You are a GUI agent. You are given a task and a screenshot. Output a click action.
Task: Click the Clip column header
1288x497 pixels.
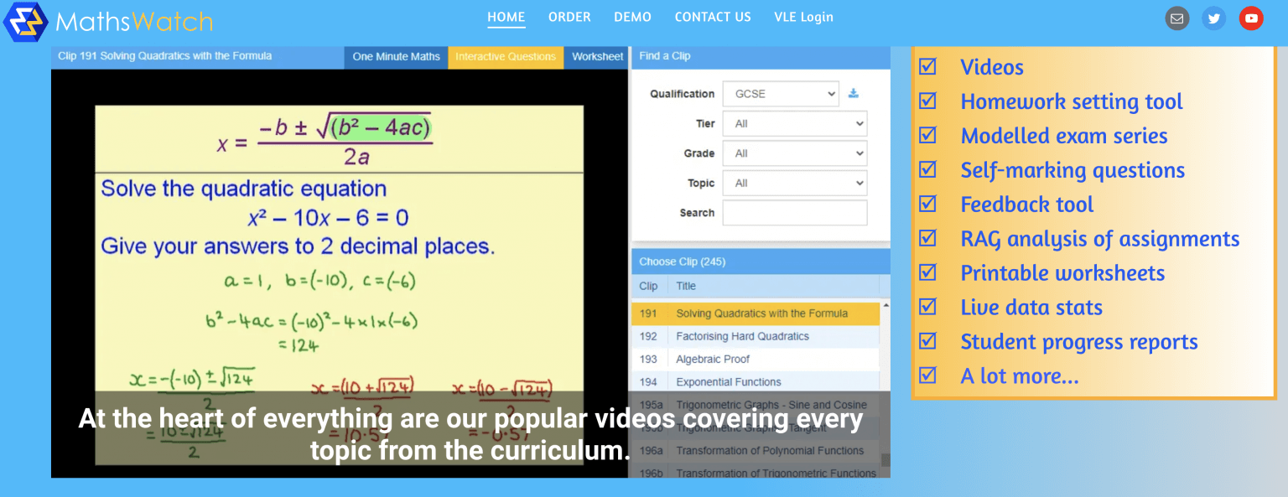click(648, 286)
